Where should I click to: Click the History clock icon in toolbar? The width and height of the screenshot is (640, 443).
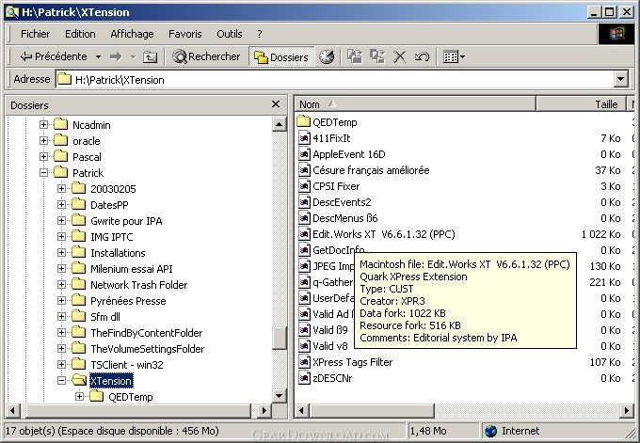click(327, 56)
